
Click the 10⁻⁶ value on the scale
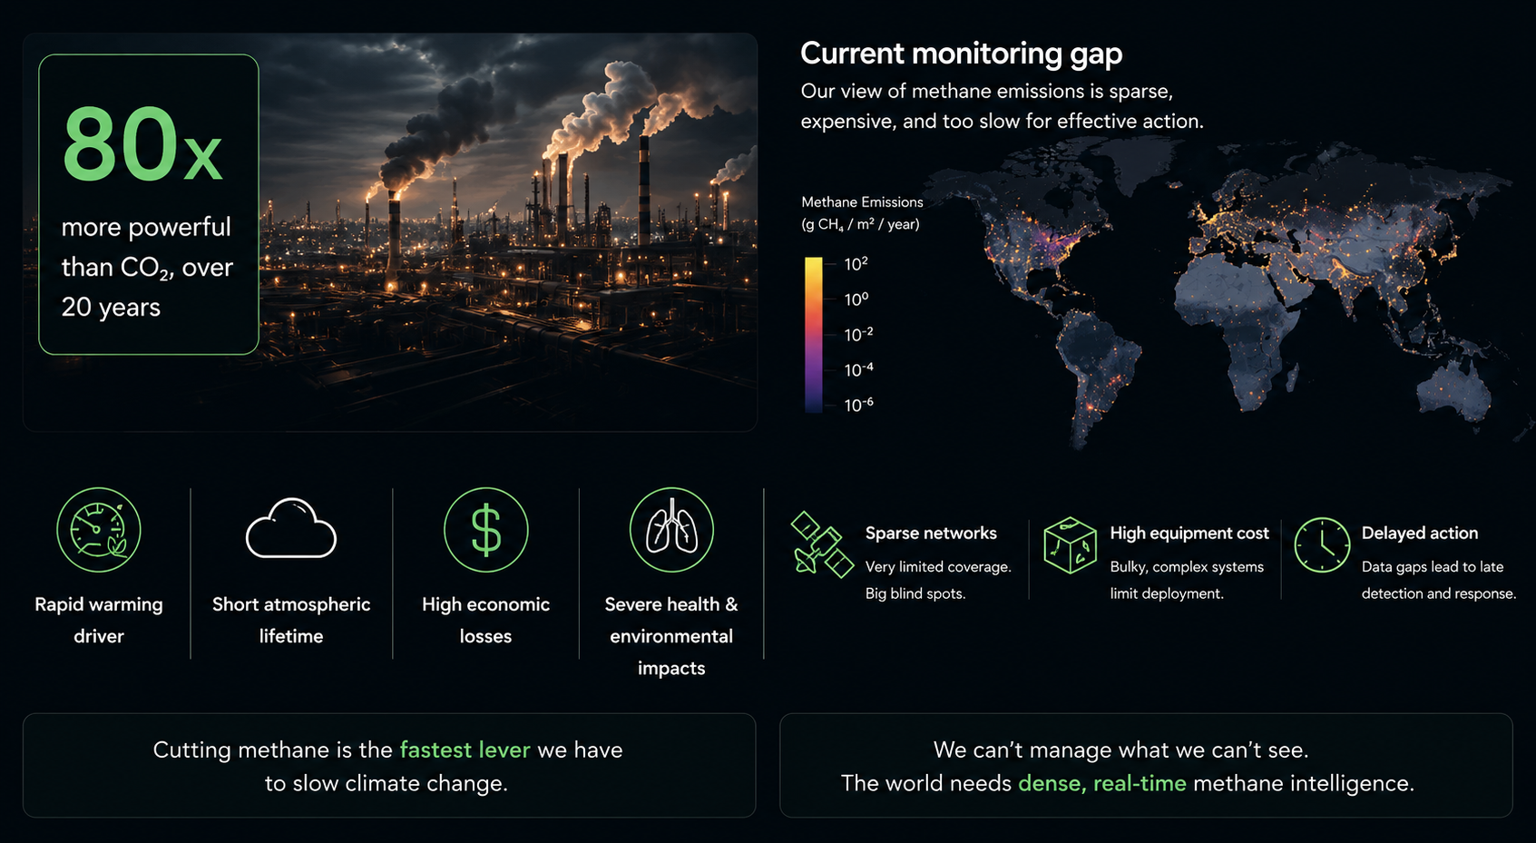[x=858, y=406]
